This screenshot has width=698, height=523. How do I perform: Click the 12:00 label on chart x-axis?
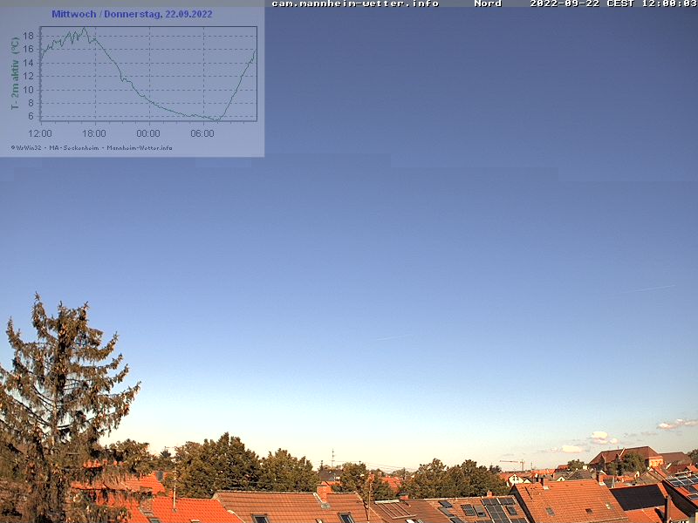[x=40, y=133]
